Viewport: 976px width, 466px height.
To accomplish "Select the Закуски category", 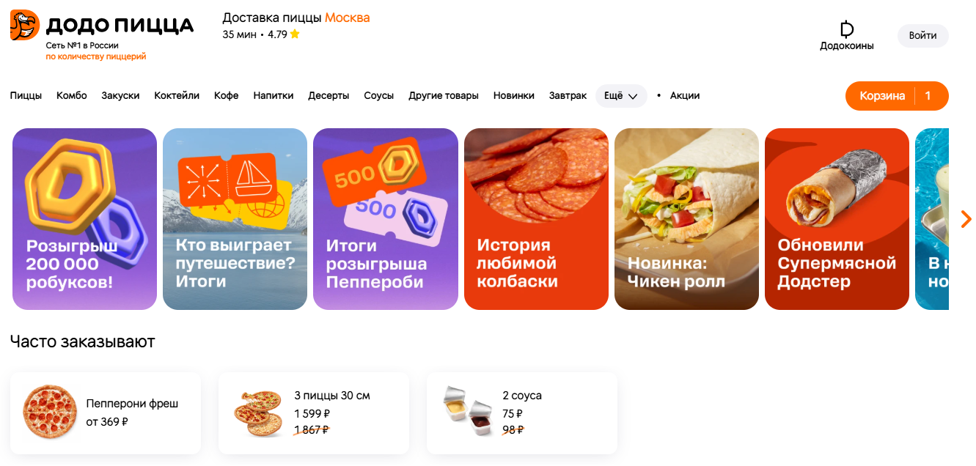I will click(120, 96).
